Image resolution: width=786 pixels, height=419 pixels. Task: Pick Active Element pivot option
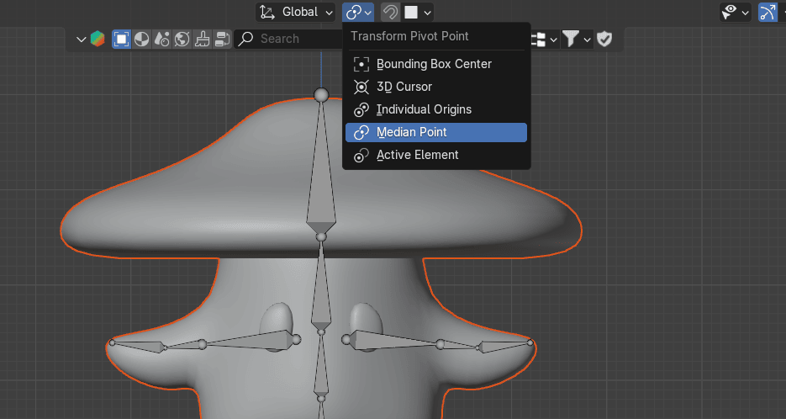tap(417, 155)
